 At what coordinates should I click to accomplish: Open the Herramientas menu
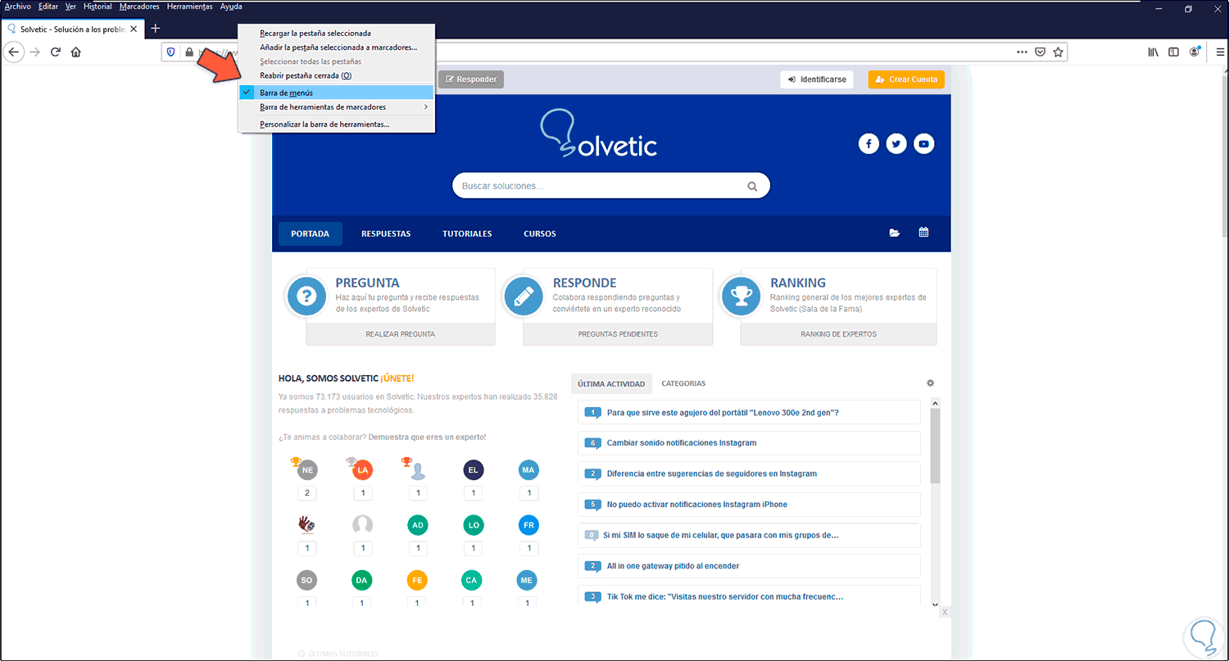click(189, 7)
